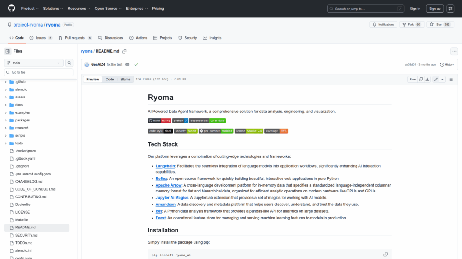Download the raw README file
Image resolution: width=462 pixels, height=259 pixels.
(427, 80)
